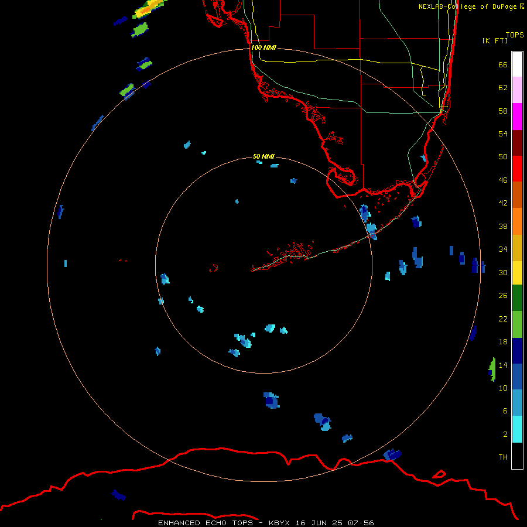Screen dimensions: 527x527
Task: Select the bright orange legend segment
Action: pos(517,221)
